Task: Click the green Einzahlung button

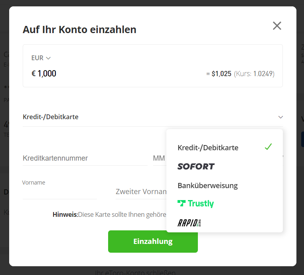Action: (153, 241)
